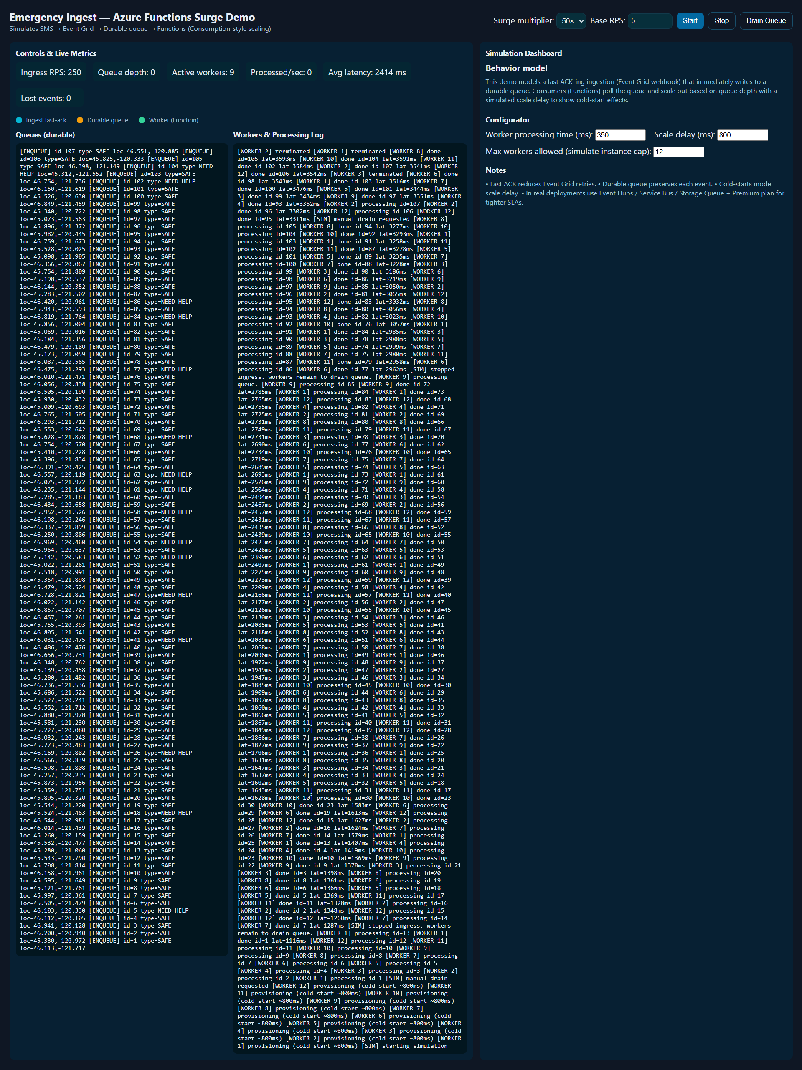Click the Emergency Ingest page title

coord(132,18)
